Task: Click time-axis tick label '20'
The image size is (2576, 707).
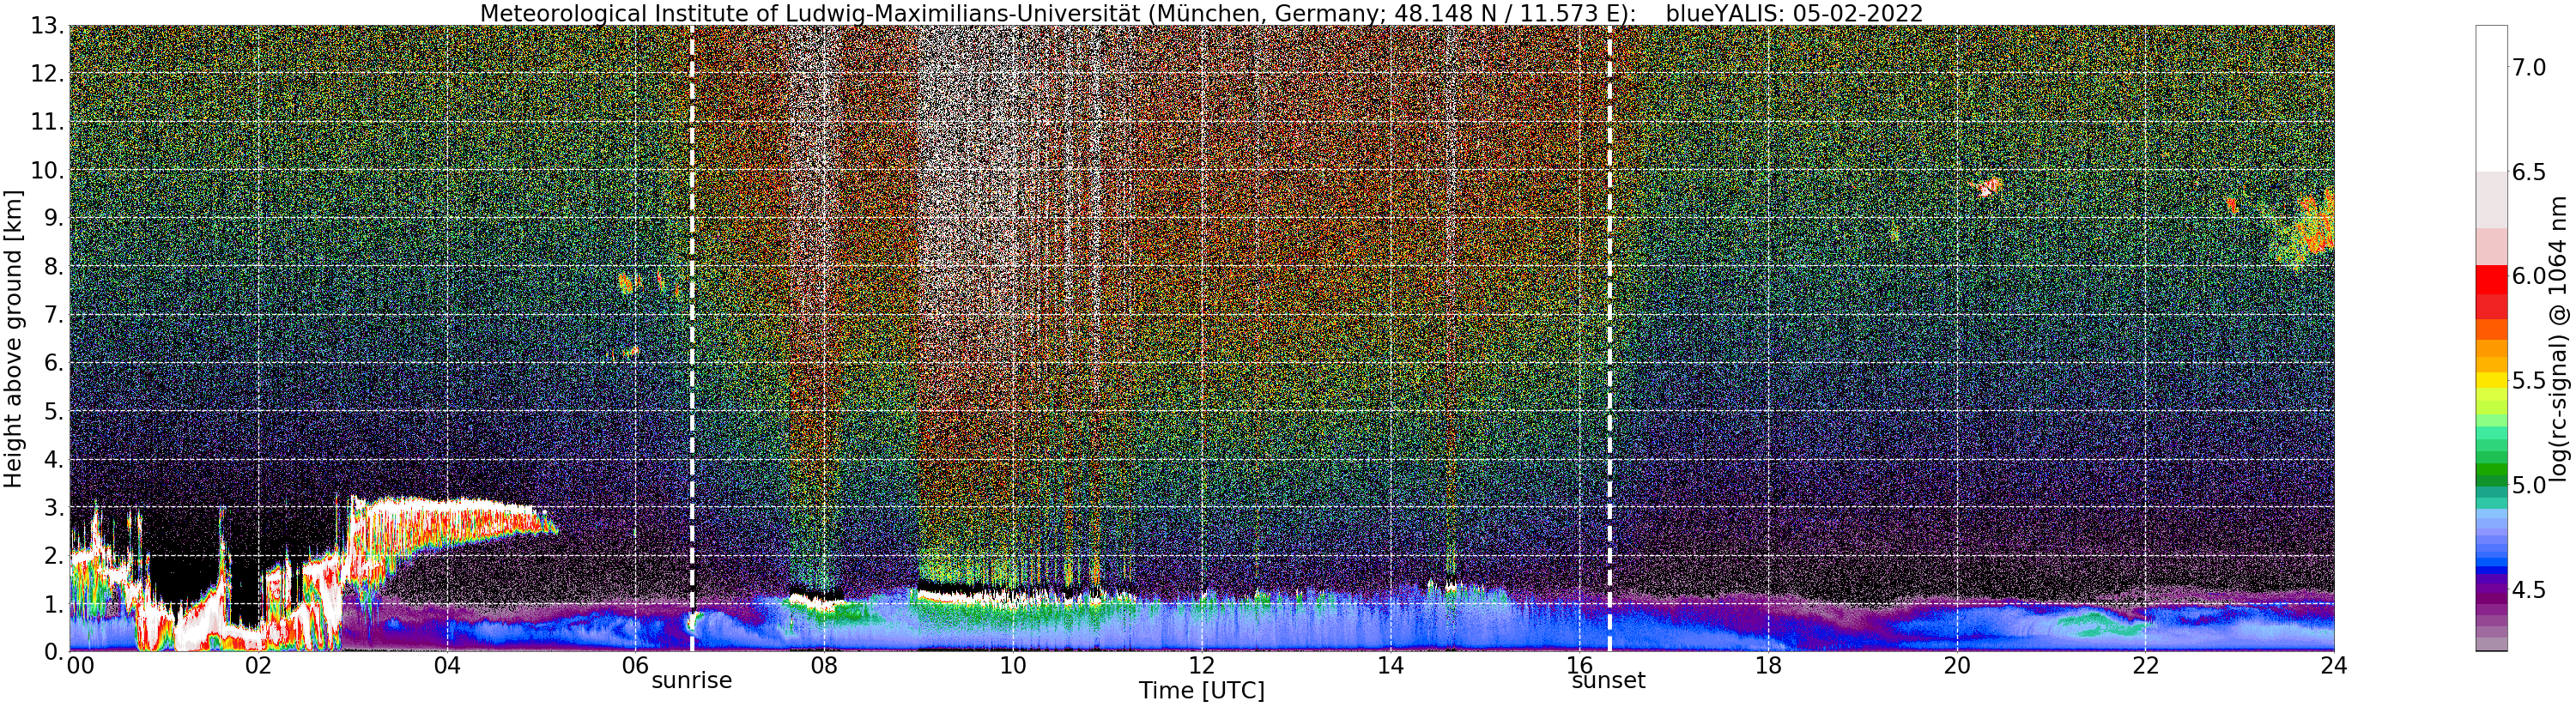Action: [1957, 666]
